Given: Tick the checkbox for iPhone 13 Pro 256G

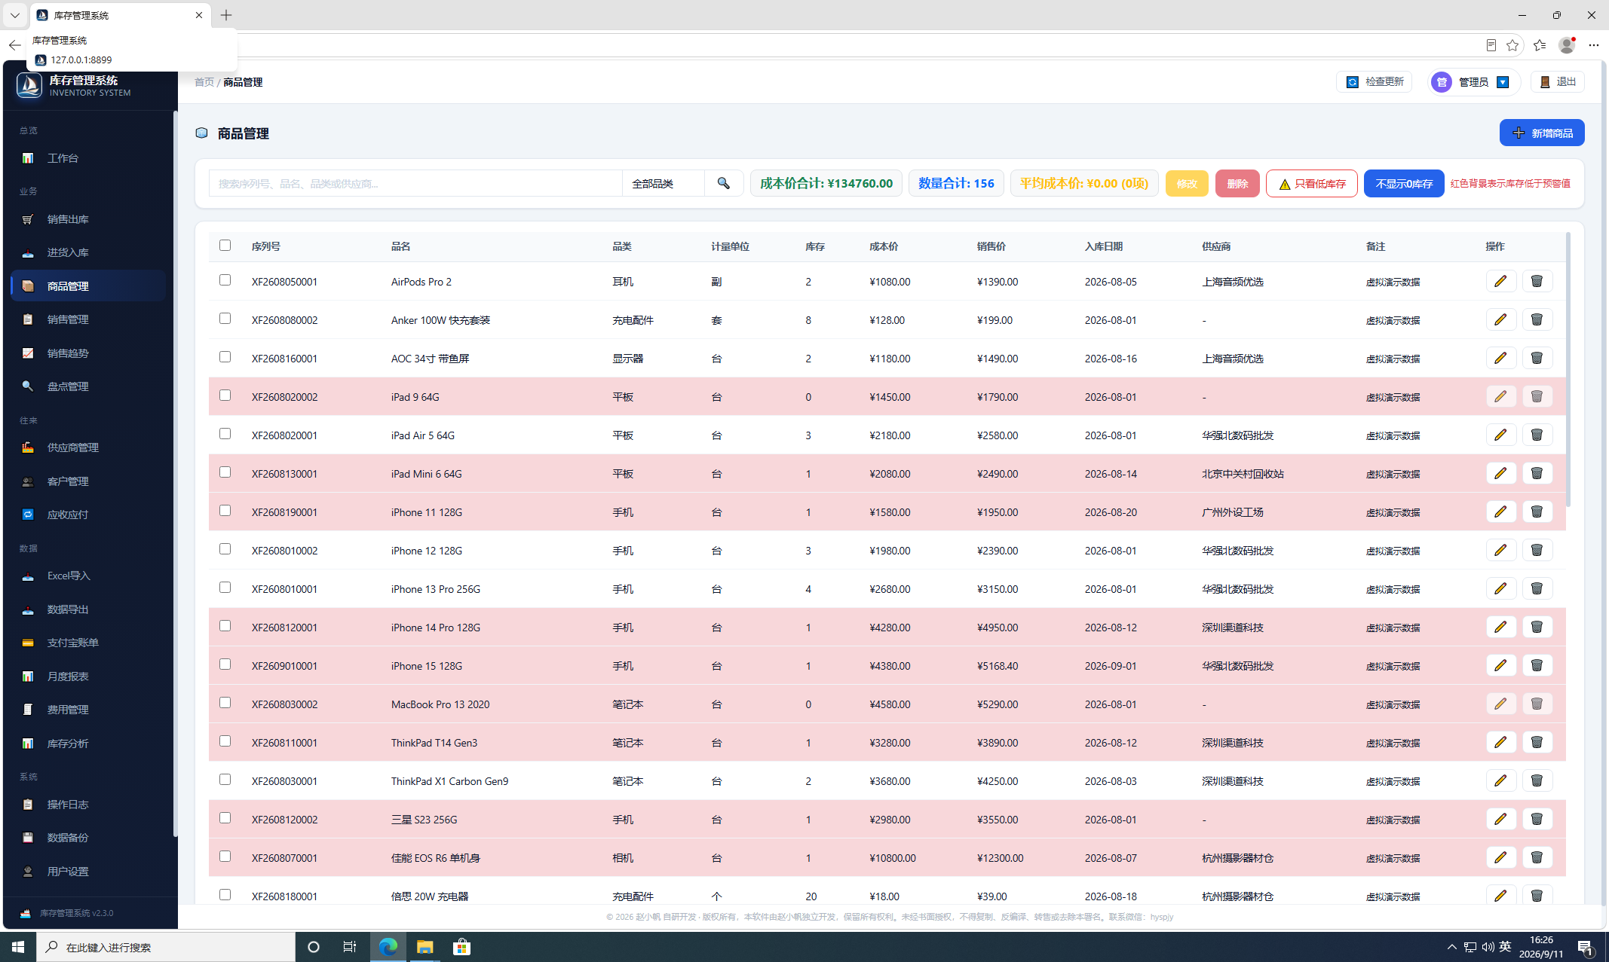Looking at the screenshot, I should point(225,587).
